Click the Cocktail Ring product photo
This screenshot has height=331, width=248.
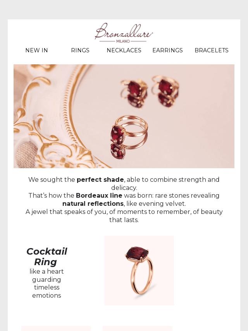[x=139, y=270]
